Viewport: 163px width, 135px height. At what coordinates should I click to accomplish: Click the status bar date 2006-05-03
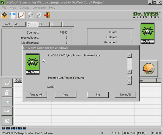[134, 133]
